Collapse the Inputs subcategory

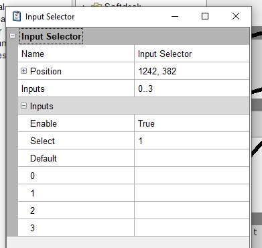coord(23,106)
